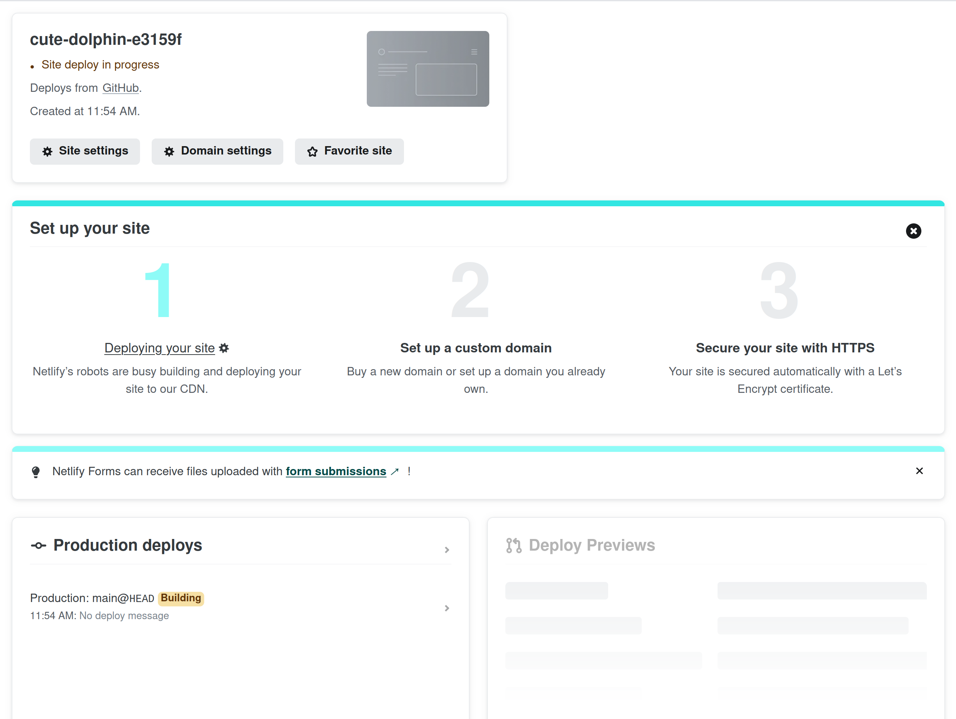This screenshot has width=956, height=719.
Task: Follow the GitHub link
Action: (x=121, y=88)
